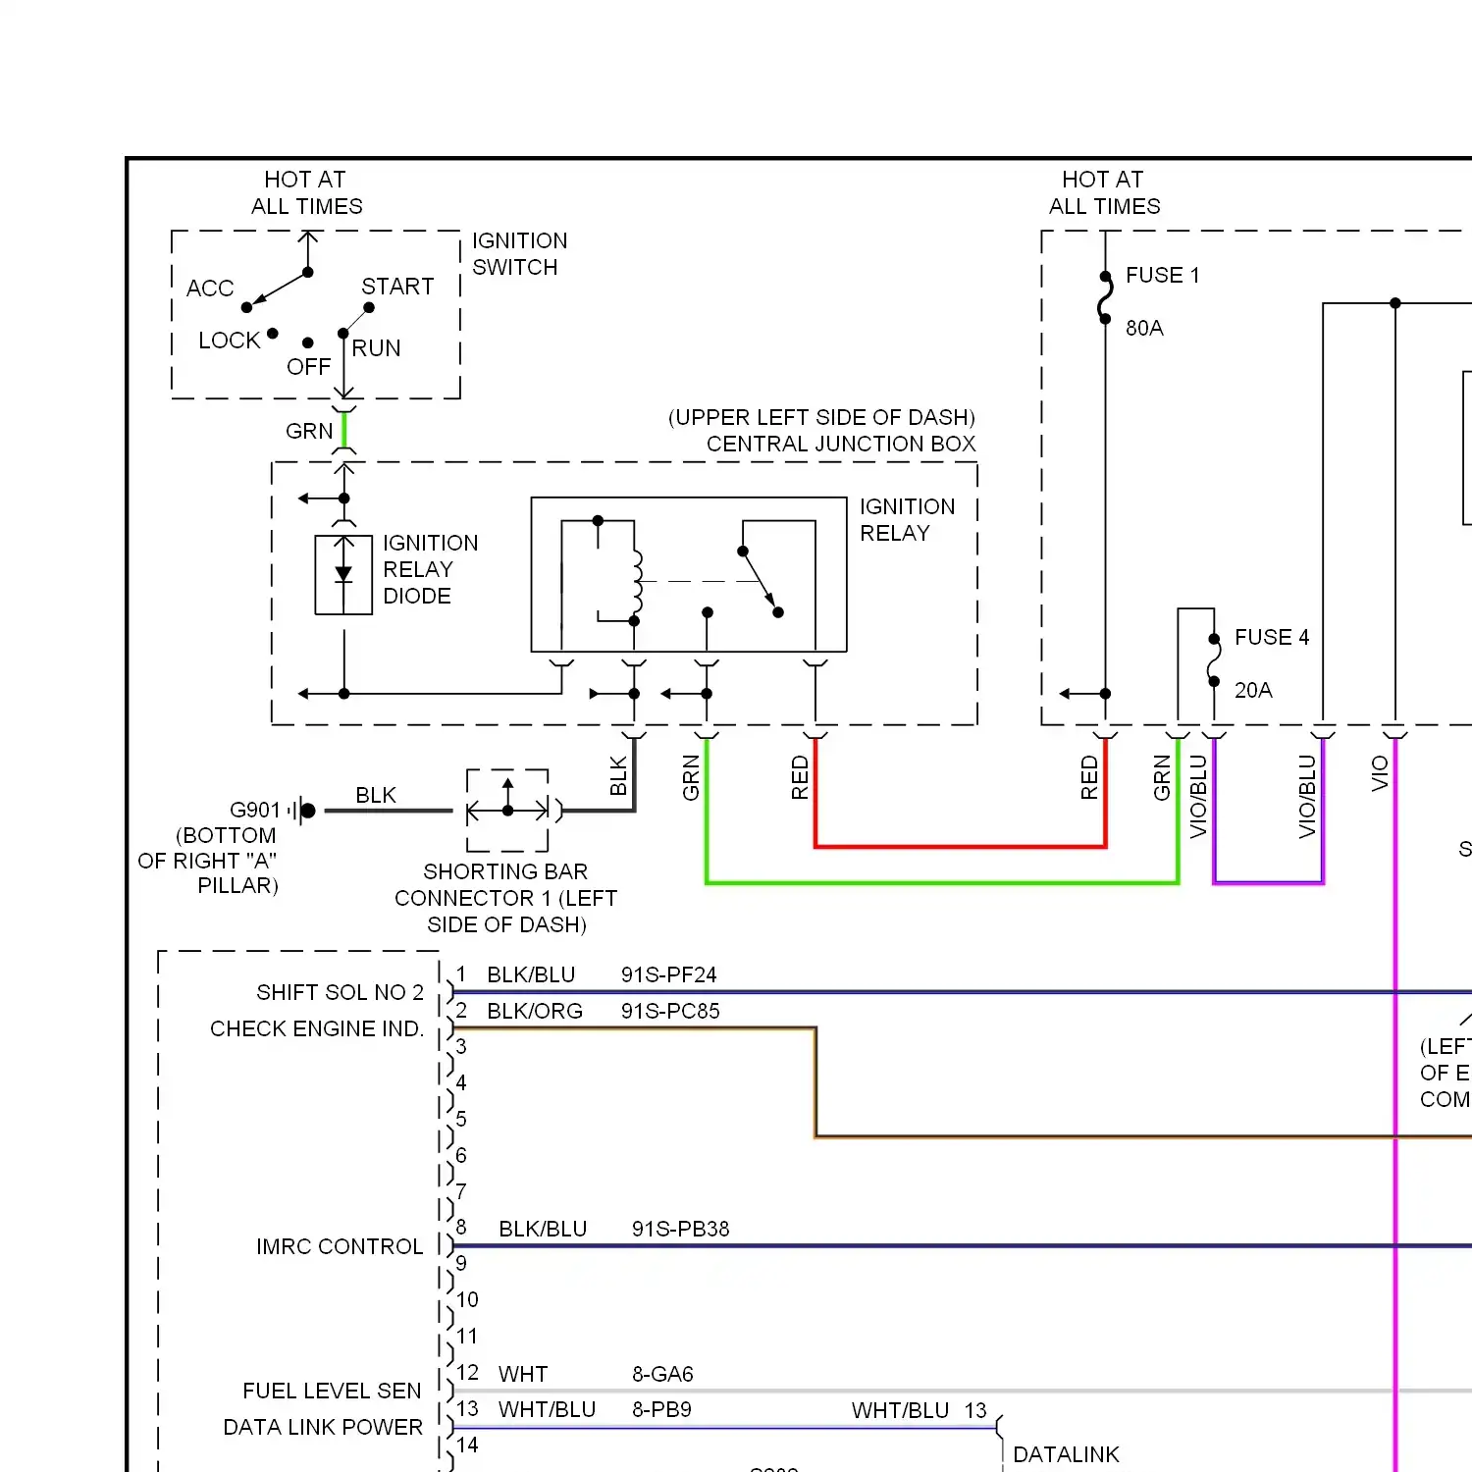Click the 80A fuse rating
The height and width of the screenshot is (1472, 1472).
pos(1144,328)
